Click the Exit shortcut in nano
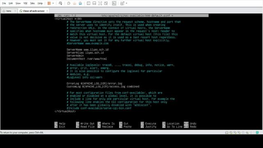Image resolution: width=263 pixels, height=148 pixels. coord(60,127)
